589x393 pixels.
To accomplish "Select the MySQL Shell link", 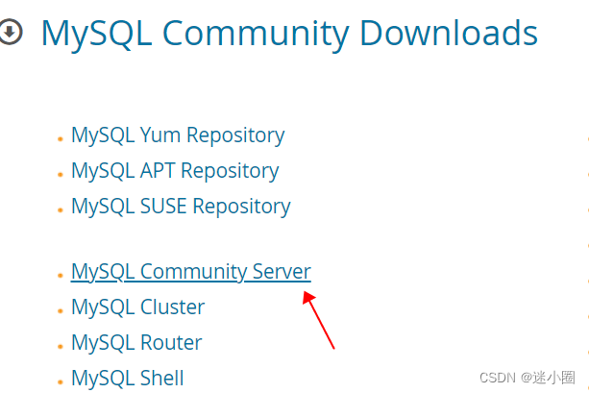I will point(128,378).
